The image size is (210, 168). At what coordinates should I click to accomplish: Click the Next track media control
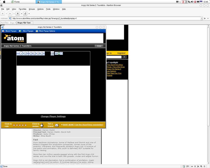tap(42, 54)
